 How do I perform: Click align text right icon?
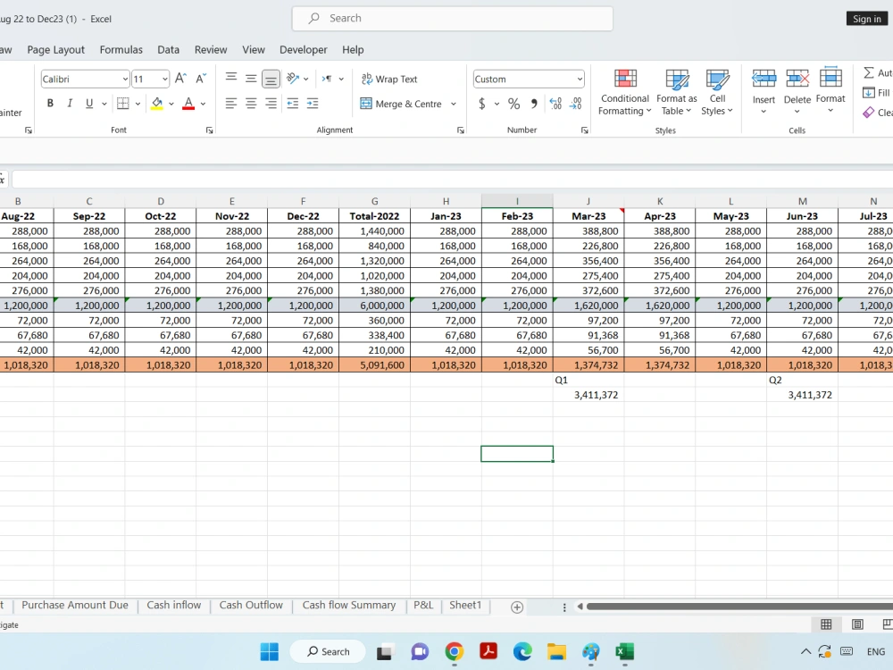point(271,103)
